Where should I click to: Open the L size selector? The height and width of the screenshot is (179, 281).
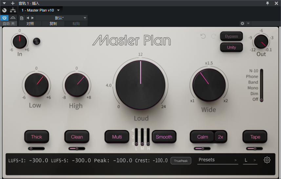point(250,160)
